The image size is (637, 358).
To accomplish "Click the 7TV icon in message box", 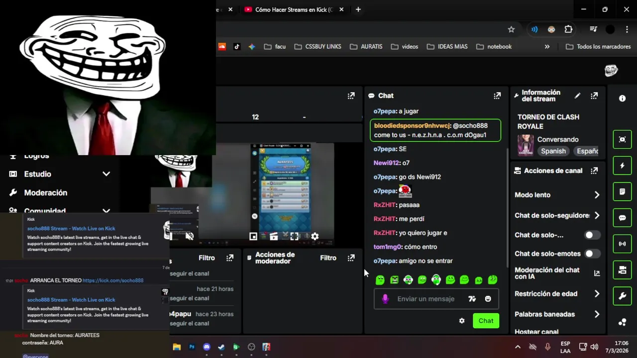I will pyautogui.click(x=472, y=299).
